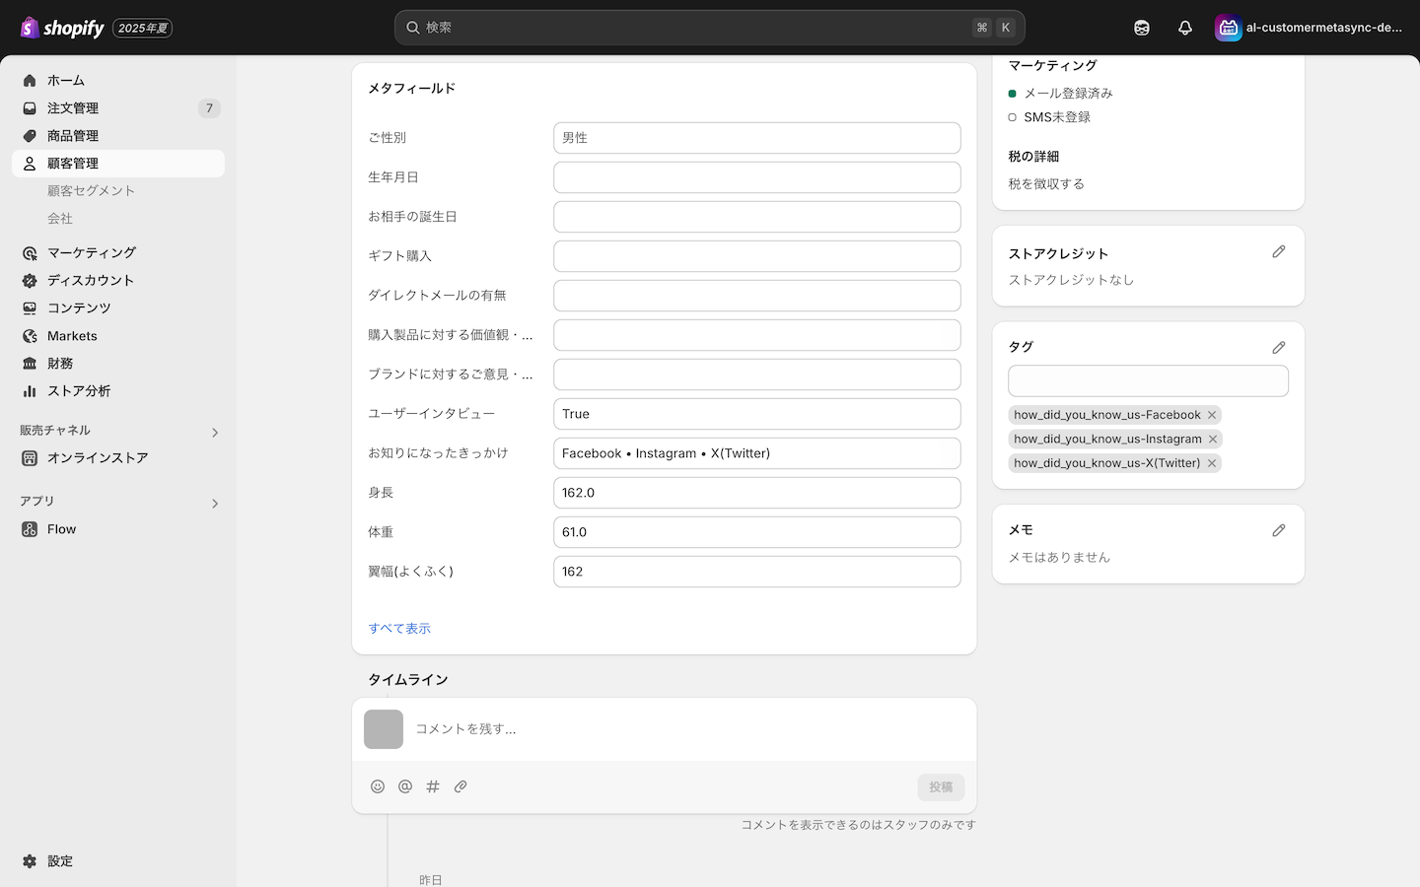Click the 7 orders count badge
Screen dimensions: 1420x887
click(209, 108)
